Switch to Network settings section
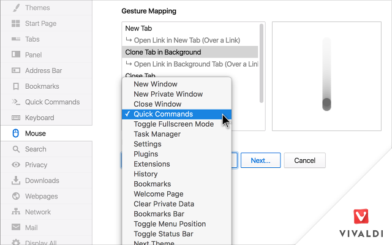392x245 pixels. [38, 212]
